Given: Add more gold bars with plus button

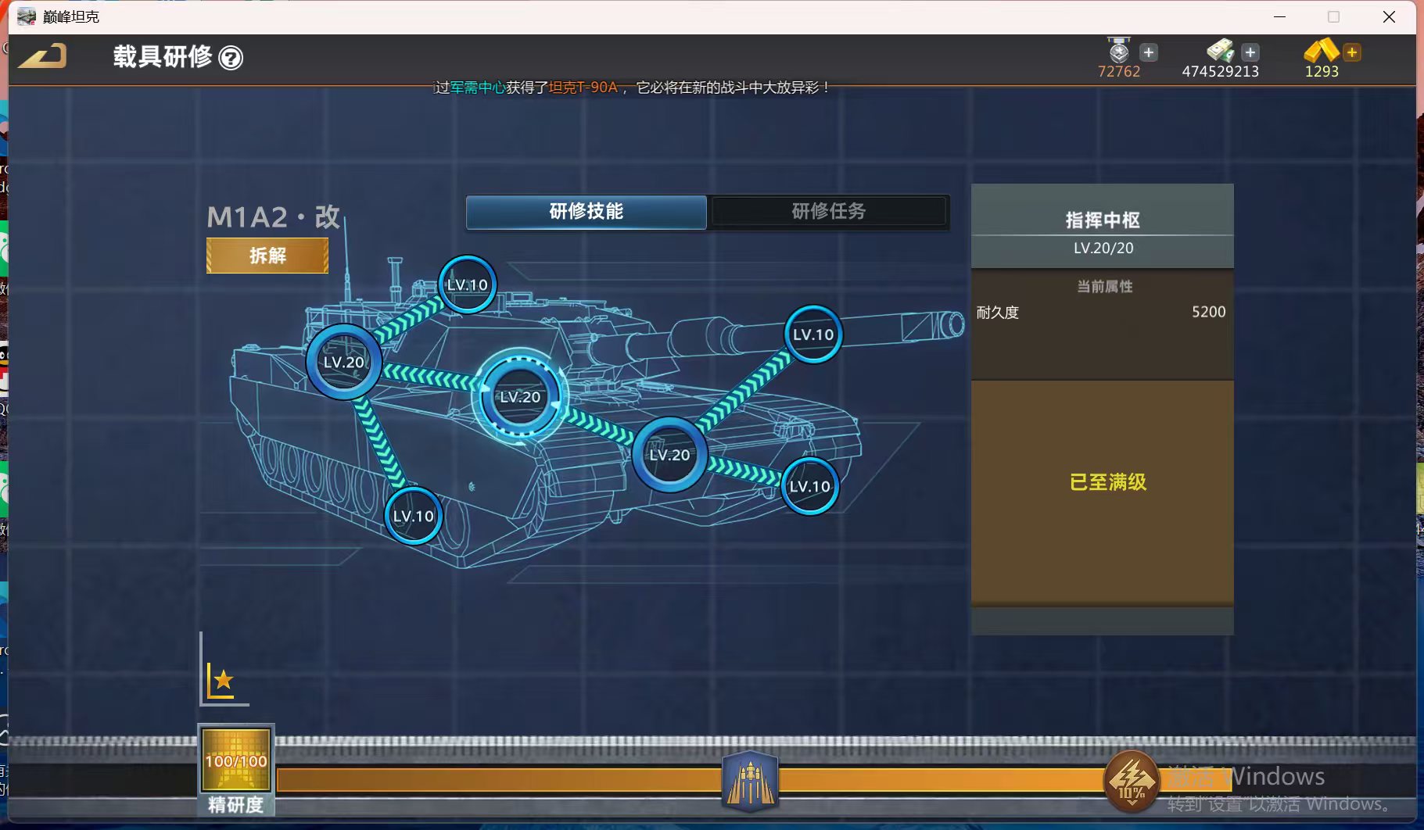Looking at the screenshot, I should point(1351,52).
